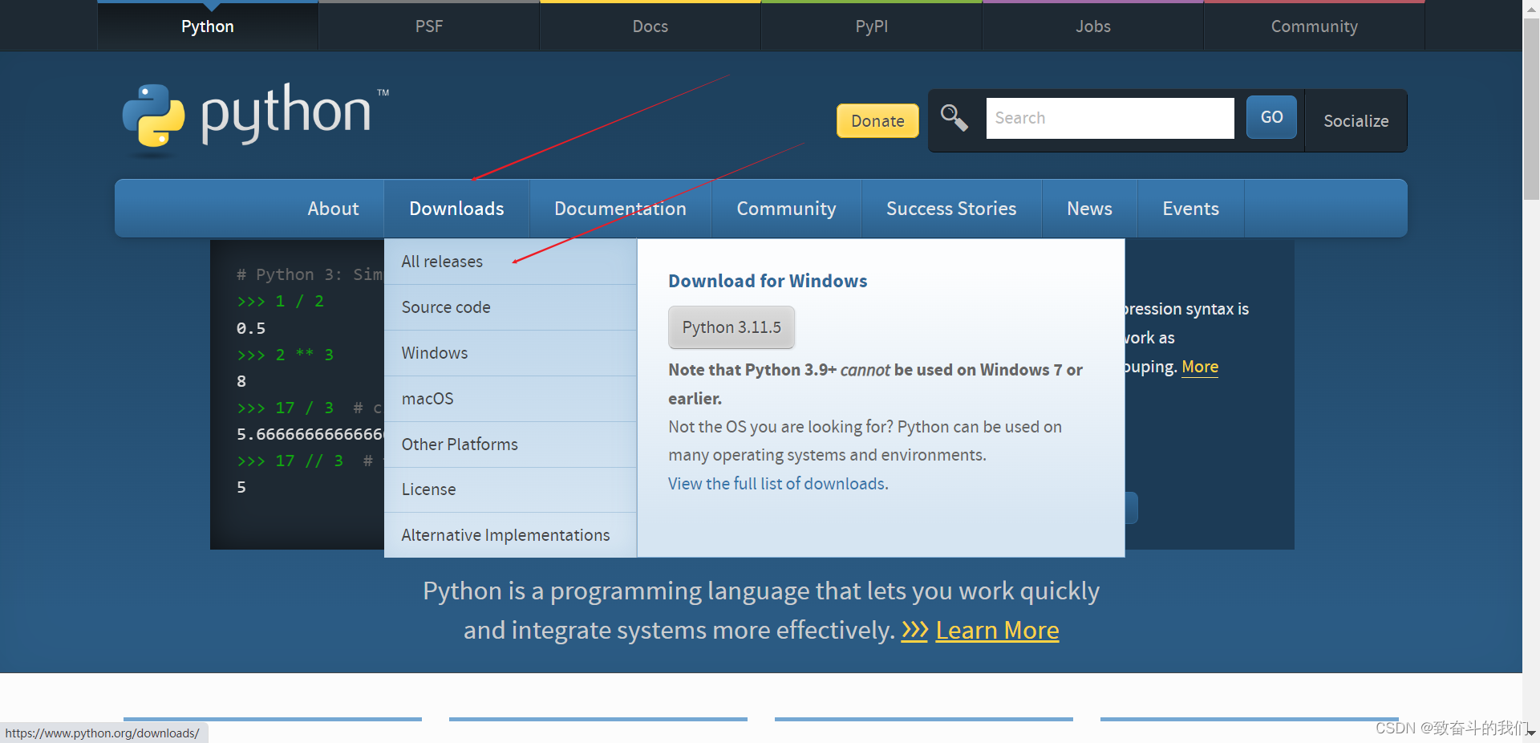Click the page vertical scrollbar thumb
Image resolution: width=1540 pixels, height=743 pixels.
tap(1531, 108)
